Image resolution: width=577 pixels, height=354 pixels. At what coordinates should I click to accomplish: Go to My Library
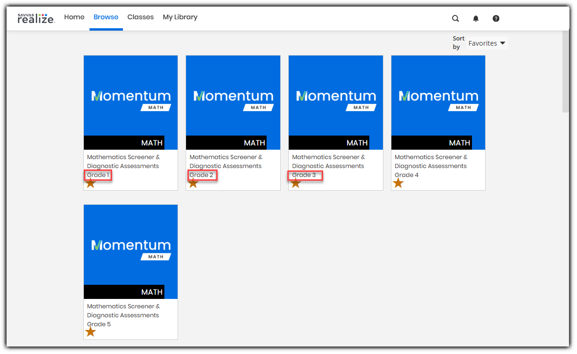(180, 17)
